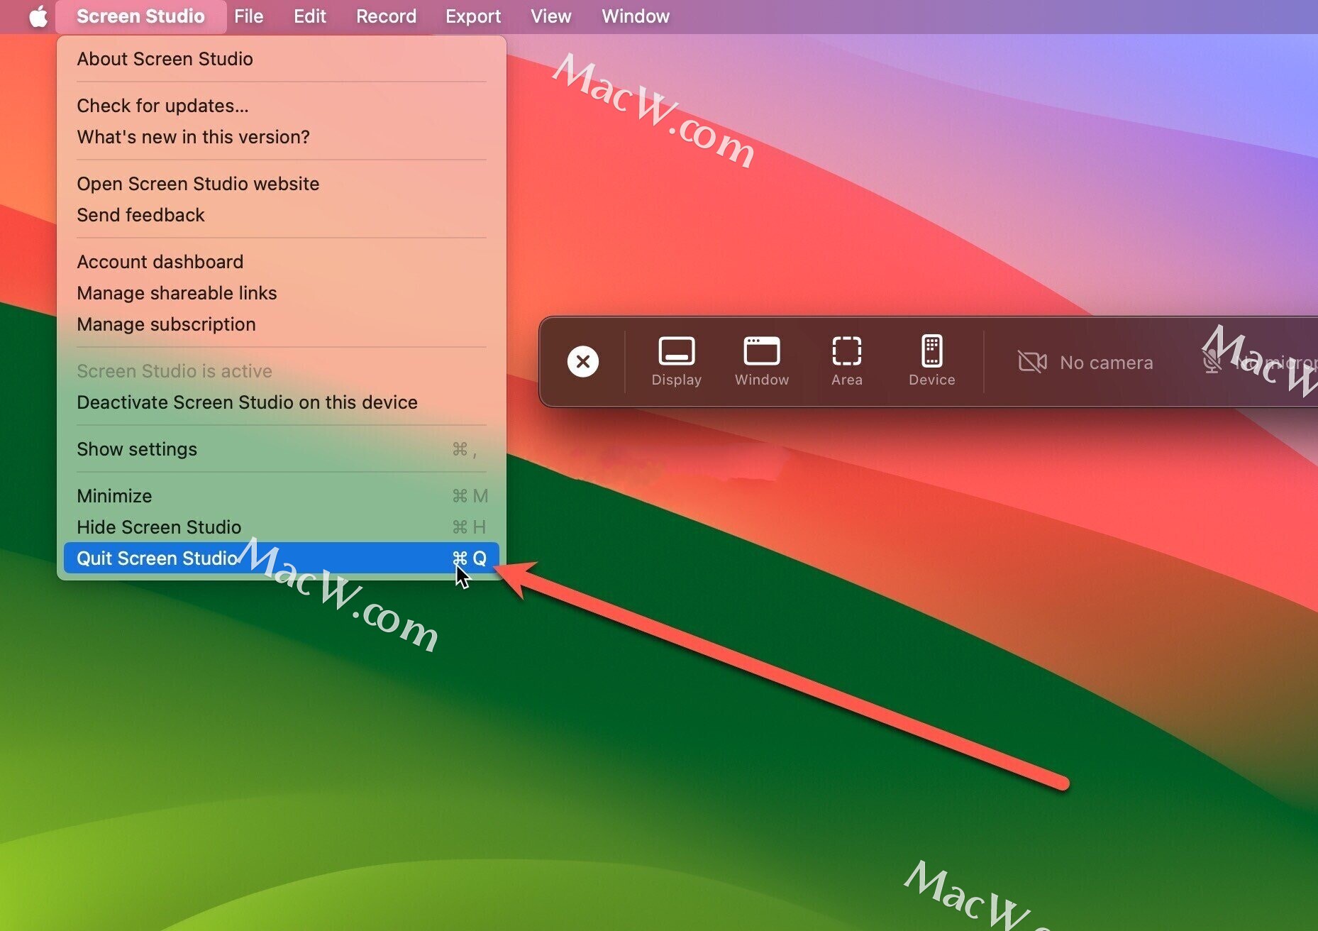Image resolution: width=1318 pixels, height=931 pixels.
Task: Open the No camera selector
Action: coord(1086,363)
